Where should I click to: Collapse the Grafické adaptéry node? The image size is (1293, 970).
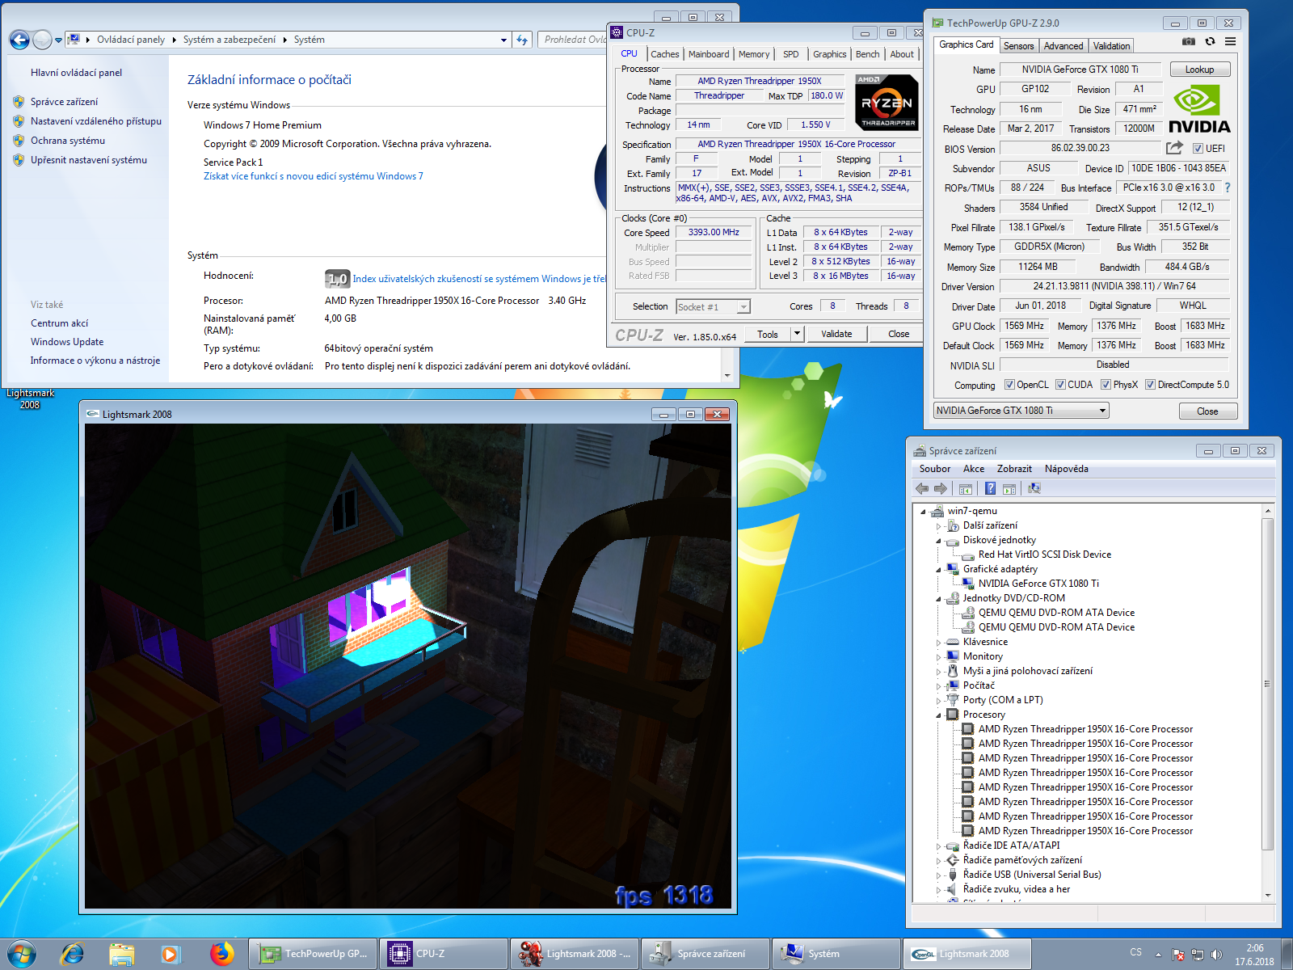click(939, 569)
